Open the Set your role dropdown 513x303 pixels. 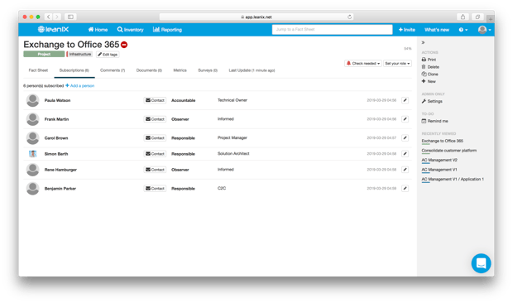pyautogui.click(x=397, y=64)
